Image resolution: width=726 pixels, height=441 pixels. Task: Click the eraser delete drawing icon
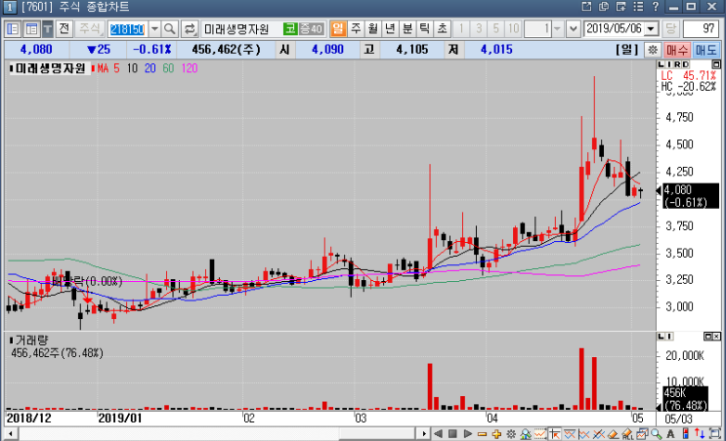point(613,434)
